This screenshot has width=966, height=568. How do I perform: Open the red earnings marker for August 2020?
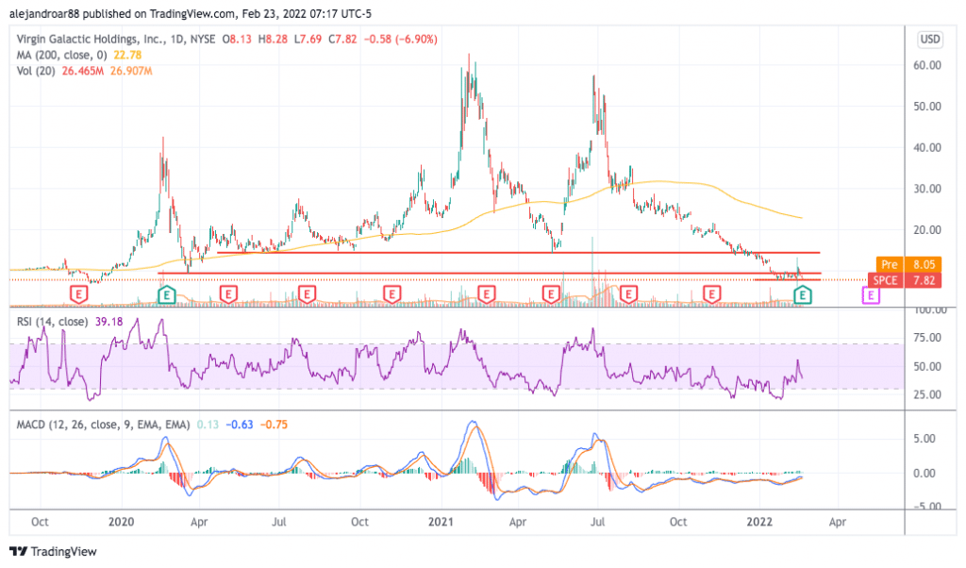point(307,294)
